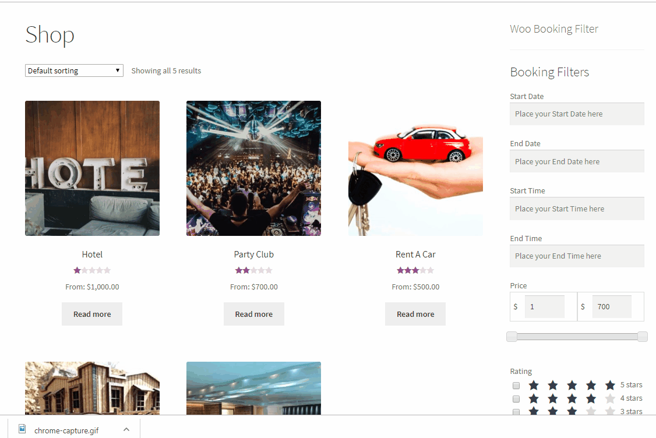This screenshot has height=438, width=656.
Task: Click the chrome-capture.gif file icon
Action: [x=22, y=429]
